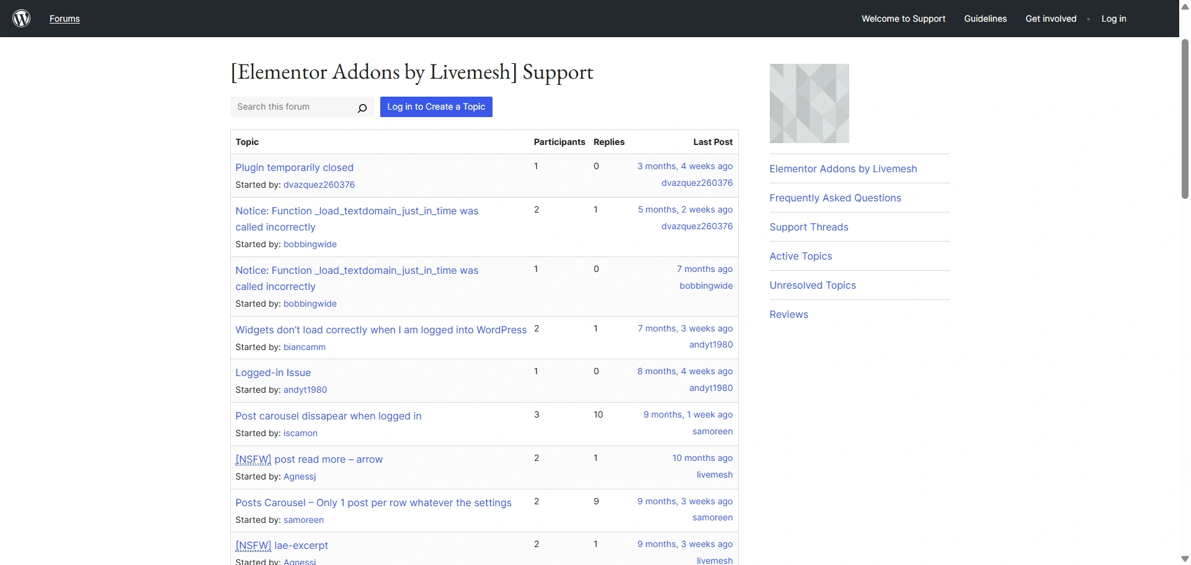Open the Logged-in Issue topic
Viewport: 1191px width, 565px height.
click(x=273, y=372)
